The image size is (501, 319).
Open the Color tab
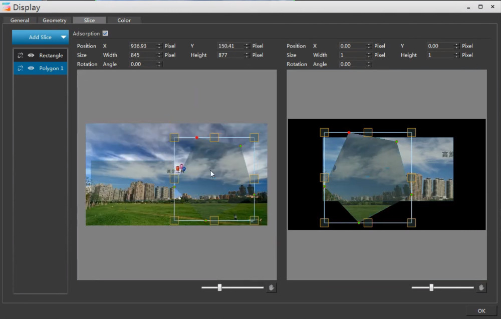click(124, 20)
